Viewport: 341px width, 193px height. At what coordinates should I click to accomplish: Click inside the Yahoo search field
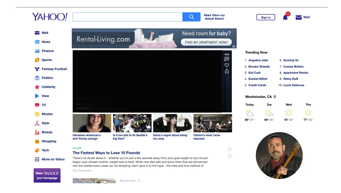pyautogui.click(x=128, y=17)
